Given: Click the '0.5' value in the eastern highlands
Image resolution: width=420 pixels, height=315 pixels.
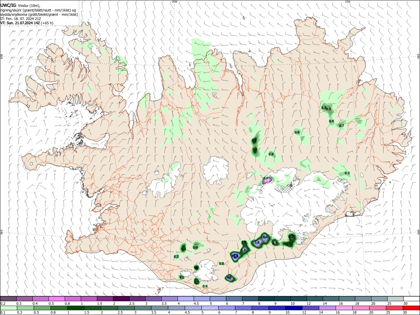Looking at the screenshot, I should click(347, 173).
